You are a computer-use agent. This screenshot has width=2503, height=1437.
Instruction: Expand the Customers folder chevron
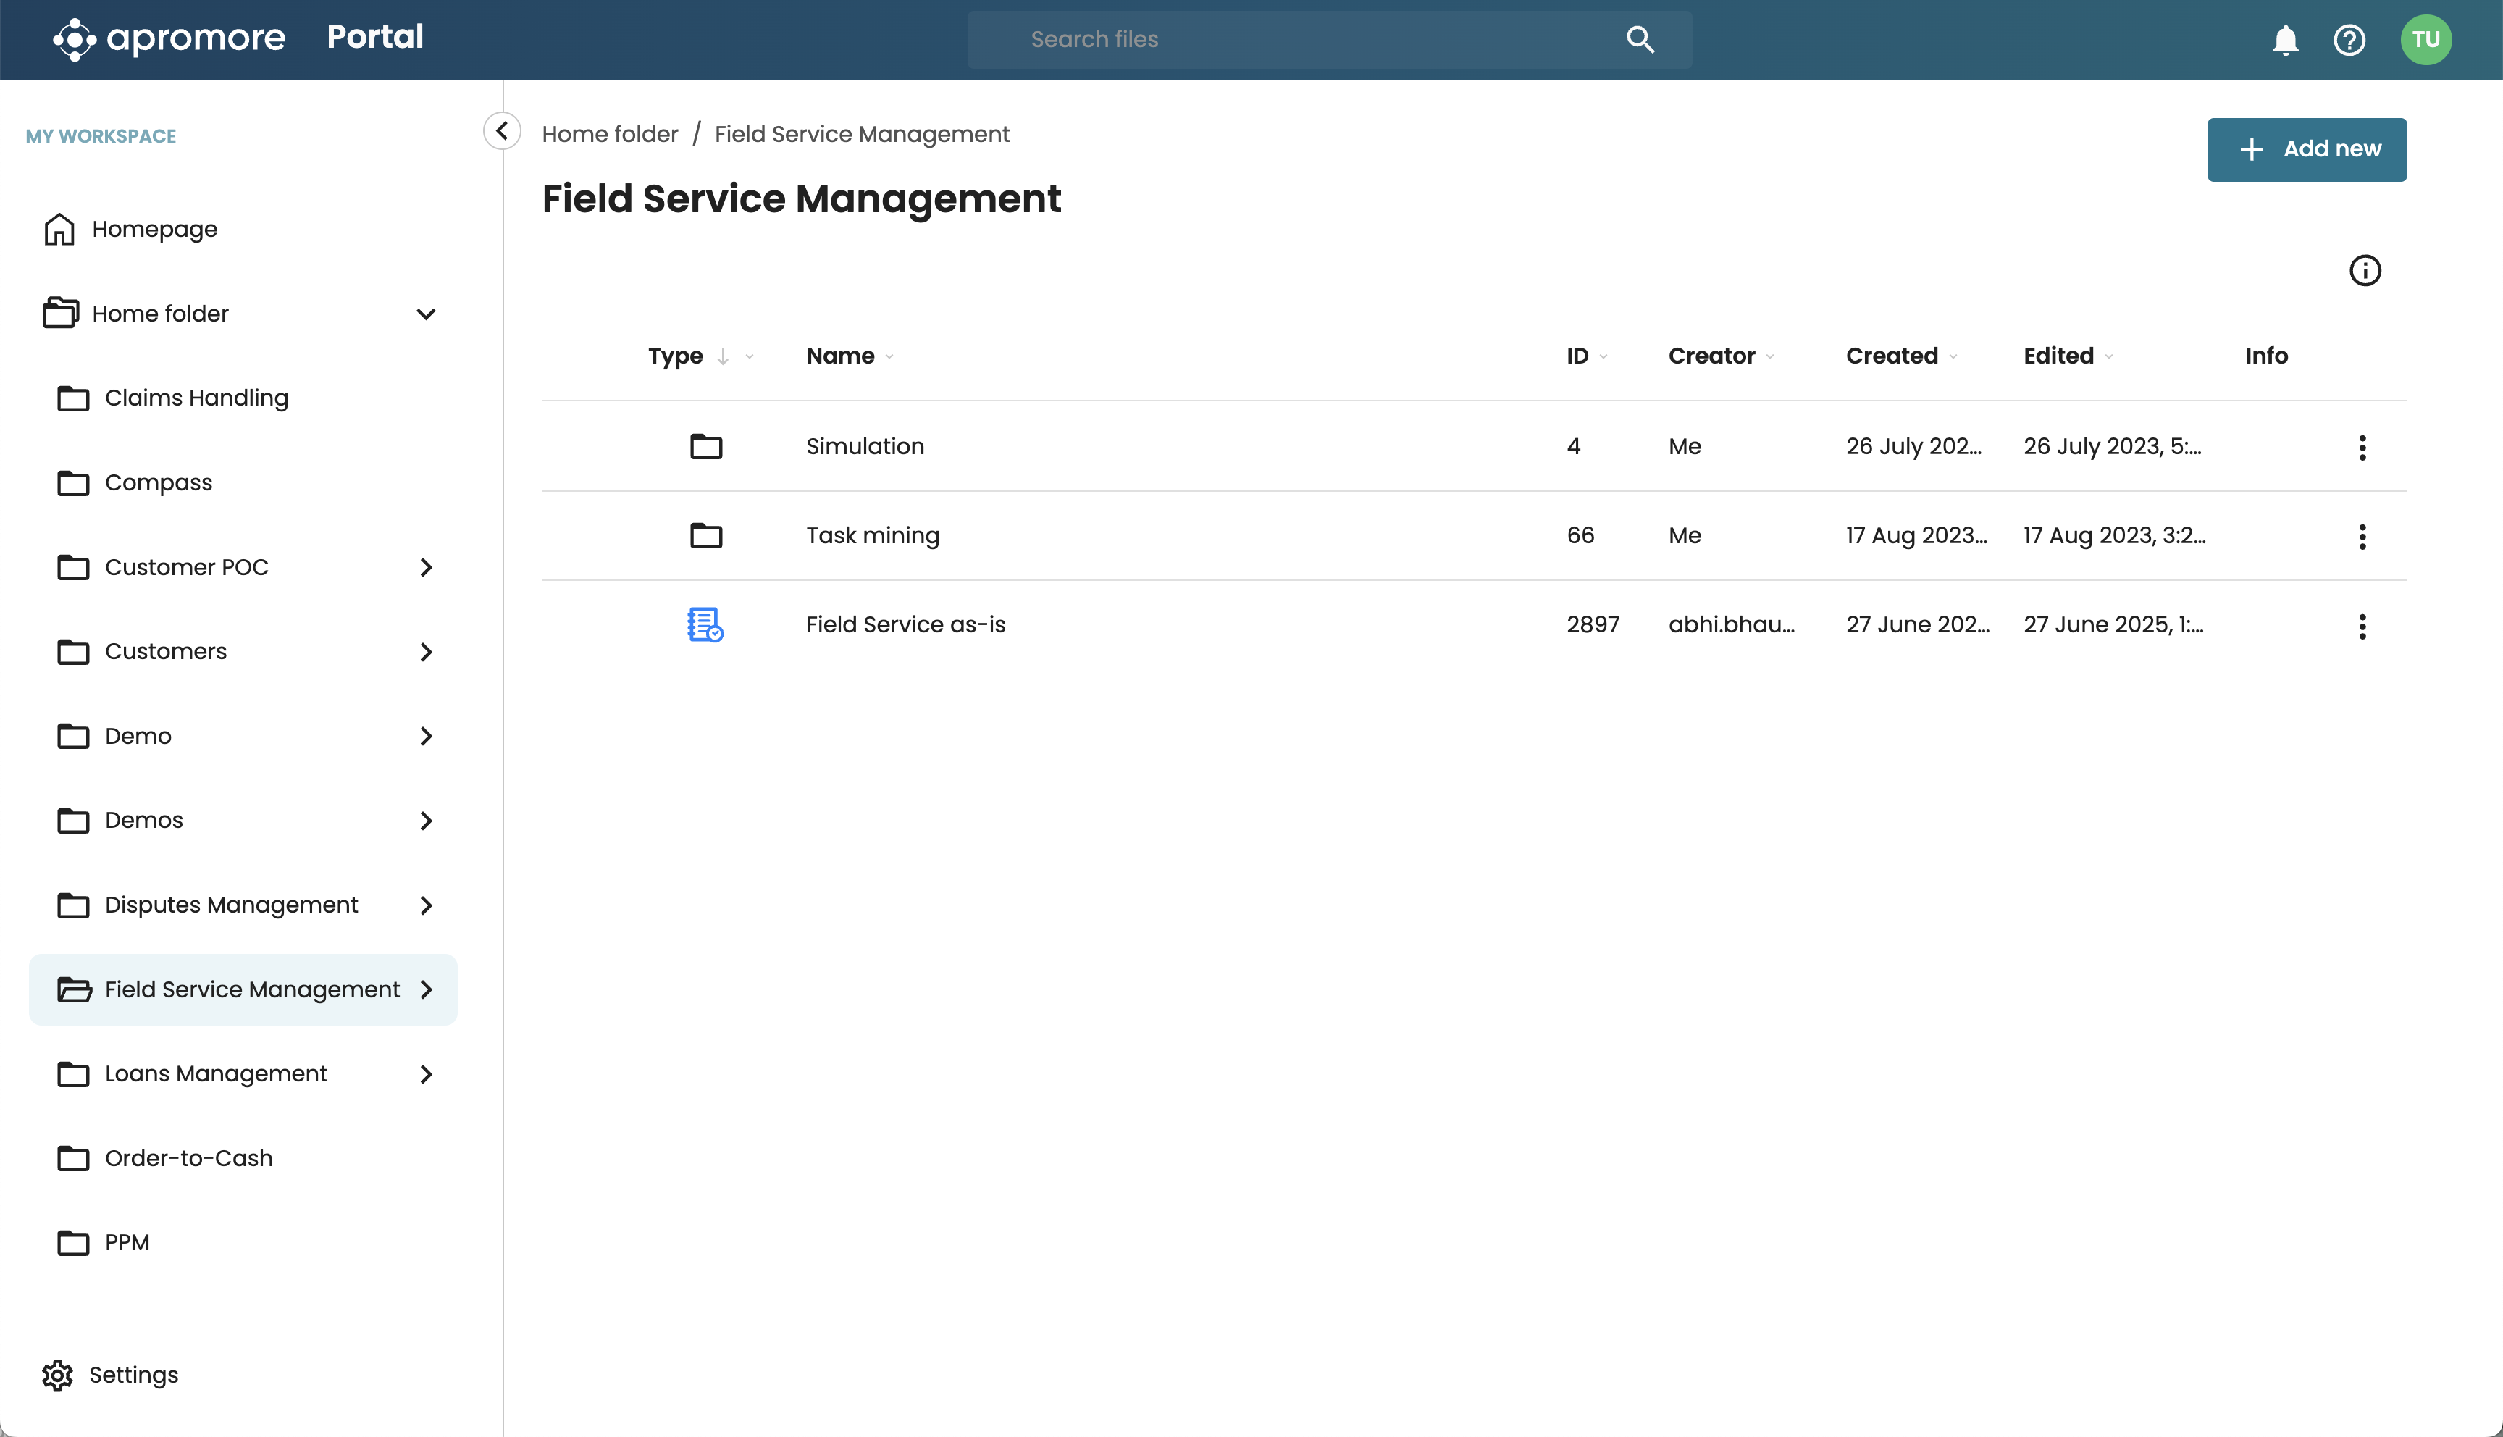(x=426, y=651)
